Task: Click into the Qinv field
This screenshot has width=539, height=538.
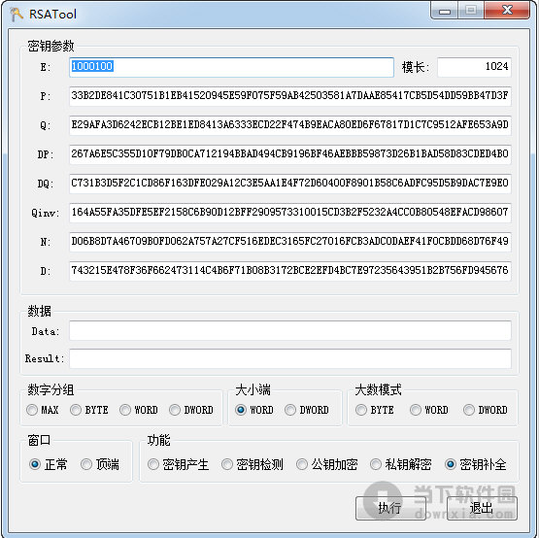Action: point(290,213)
